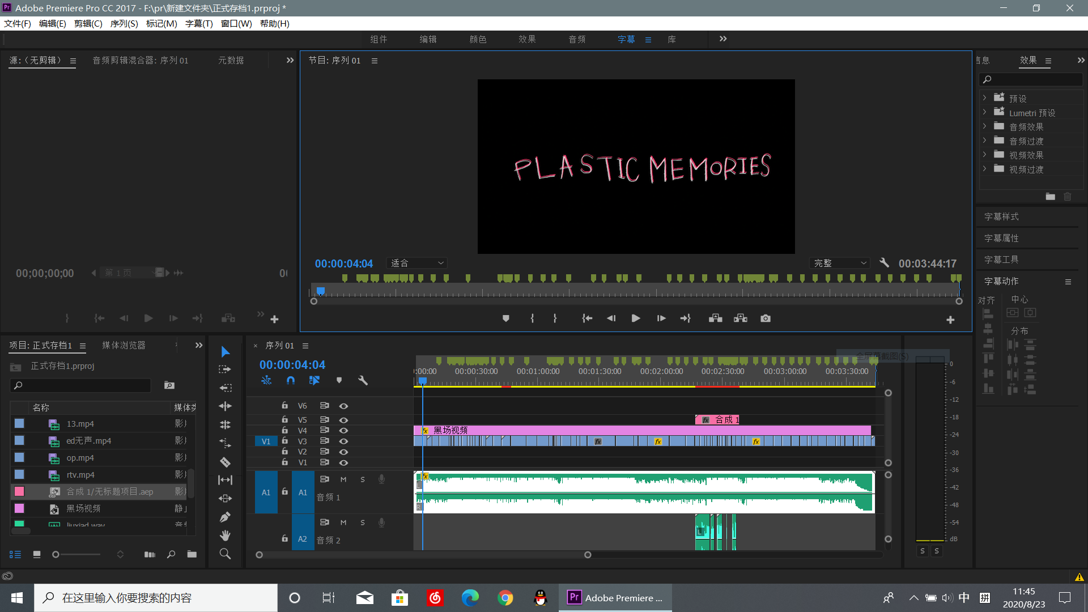Mute audio track A2
The image size is (1088, 612).
pos(343,522)
